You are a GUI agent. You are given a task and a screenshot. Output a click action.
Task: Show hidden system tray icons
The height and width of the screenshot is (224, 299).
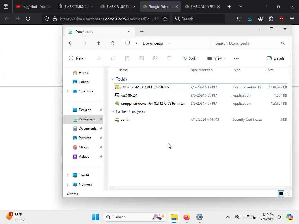pos(228,217)
